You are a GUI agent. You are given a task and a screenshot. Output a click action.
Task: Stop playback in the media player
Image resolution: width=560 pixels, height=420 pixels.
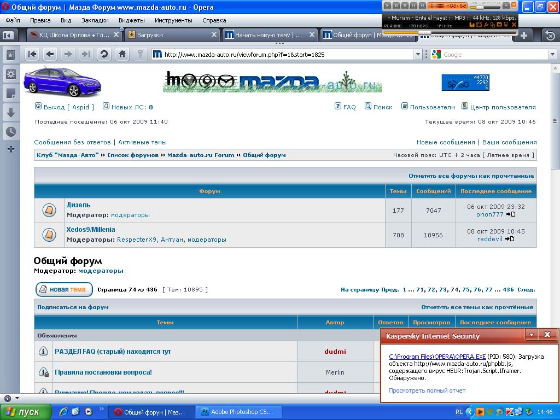(x=405, y=5)
